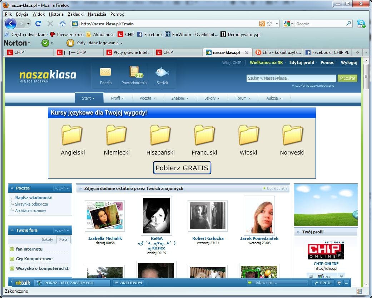Click the Pobierz GRATIS button
Screen dimensions: 372x298
[182, 168]
